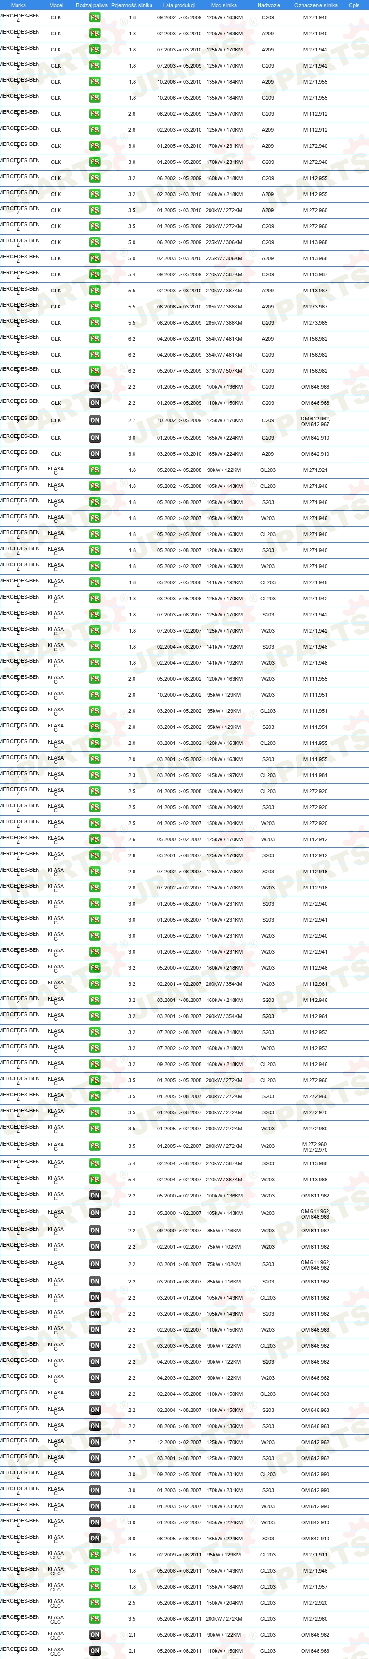Select the 373kW / 507KM power cell
This screenshot has width=369, height=1659.
[x=224, y=371]
